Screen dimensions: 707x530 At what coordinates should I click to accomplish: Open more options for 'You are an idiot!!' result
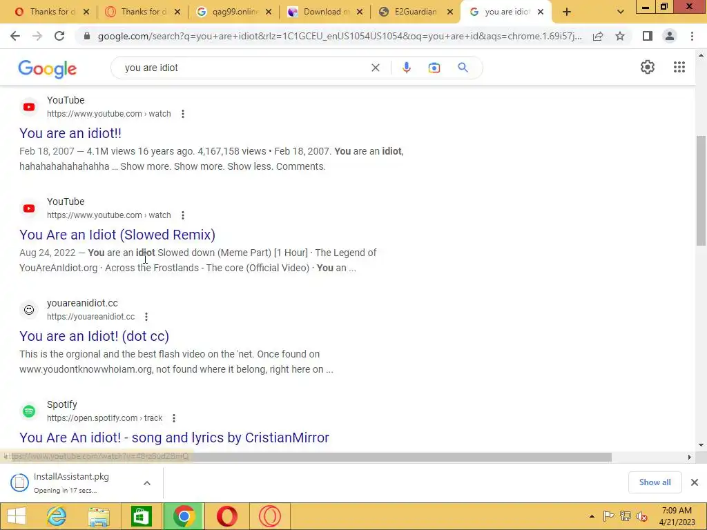pos(182,114)
